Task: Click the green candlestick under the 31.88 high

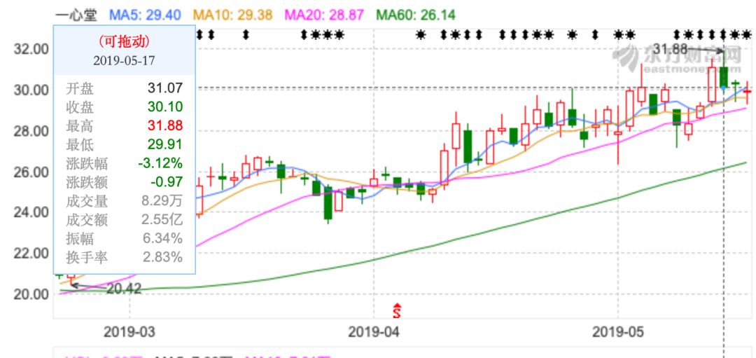Action: [x=724, y=77]
